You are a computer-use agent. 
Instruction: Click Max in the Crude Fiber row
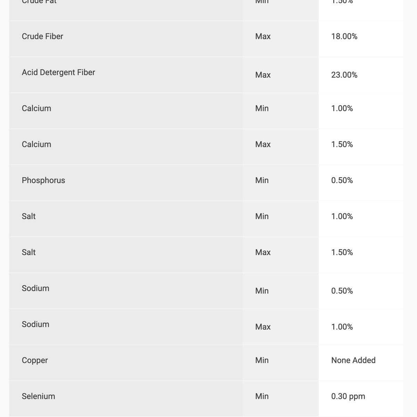[x=263, y=36]
